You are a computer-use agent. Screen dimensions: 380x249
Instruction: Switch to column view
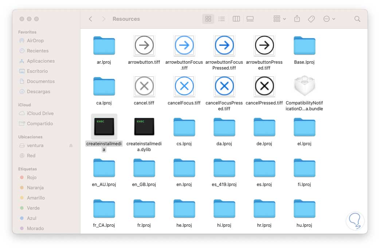point(236,19)
